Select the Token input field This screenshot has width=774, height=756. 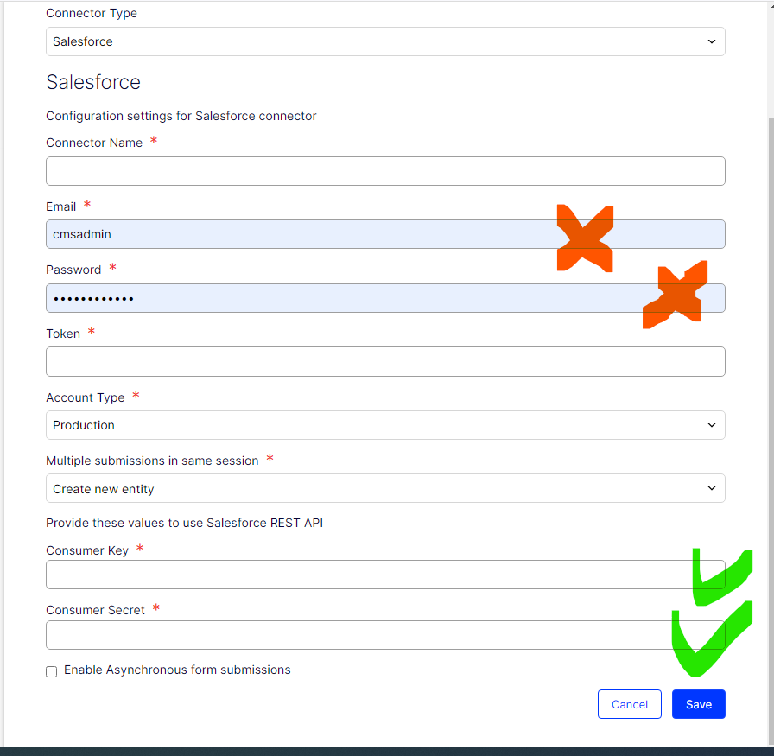click(384, 362)
